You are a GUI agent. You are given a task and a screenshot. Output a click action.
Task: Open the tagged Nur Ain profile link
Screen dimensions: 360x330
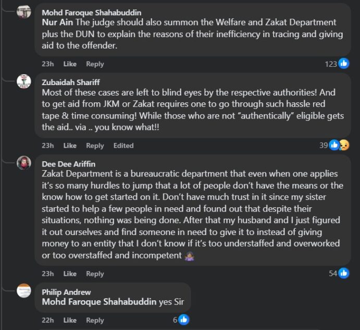[x=57, y=22]
